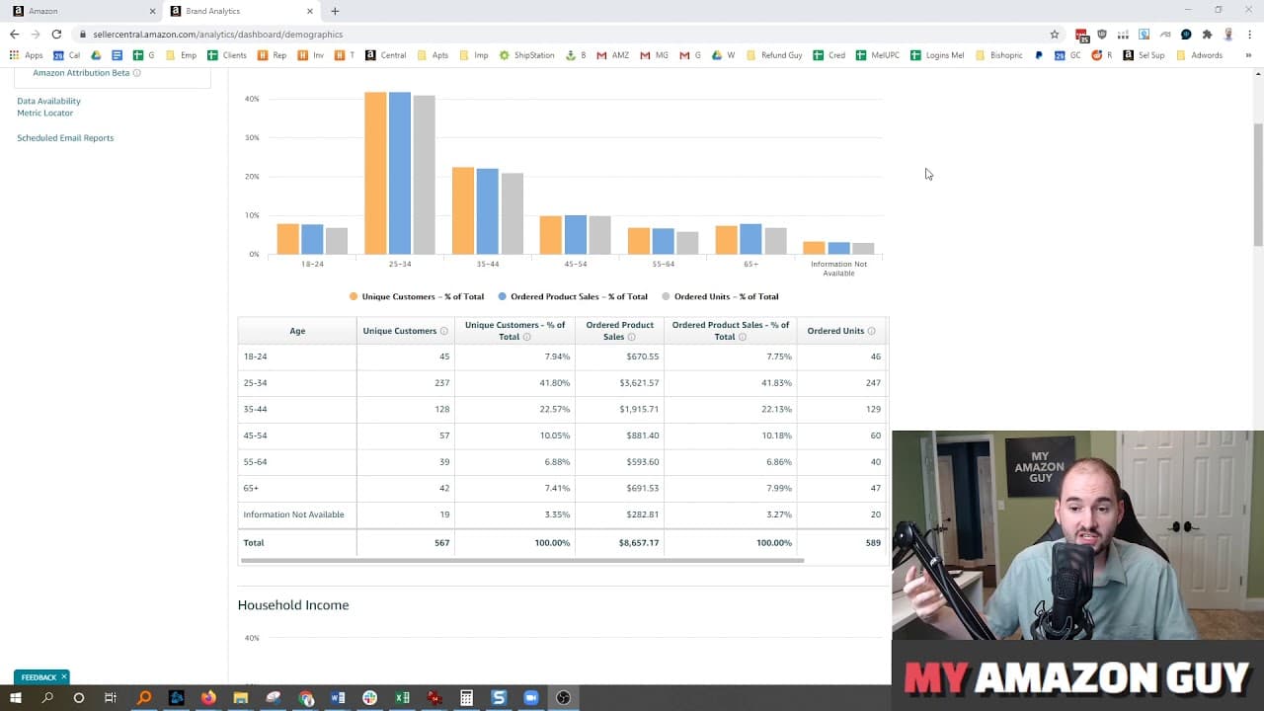The image size is (1264, 711).
Task: Close the Feedback button with X
Action: [x=63, y=676]
